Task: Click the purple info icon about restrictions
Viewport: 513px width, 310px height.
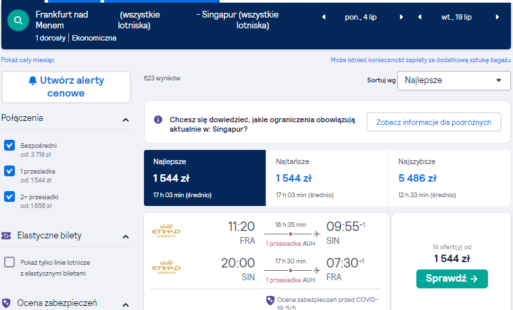Action: click(x=158, y=120)
